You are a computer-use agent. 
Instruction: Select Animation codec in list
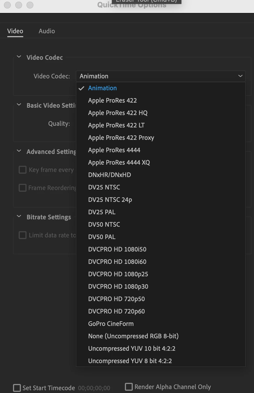[160, 88]
